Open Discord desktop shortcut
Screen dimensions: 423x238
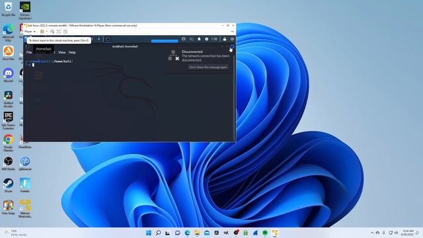point(9,75)
